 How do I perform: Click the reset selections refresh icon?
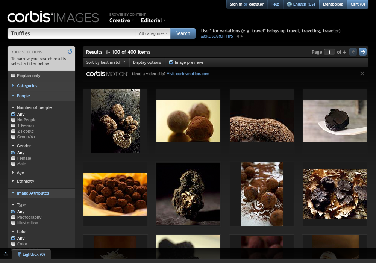(70, 51)
